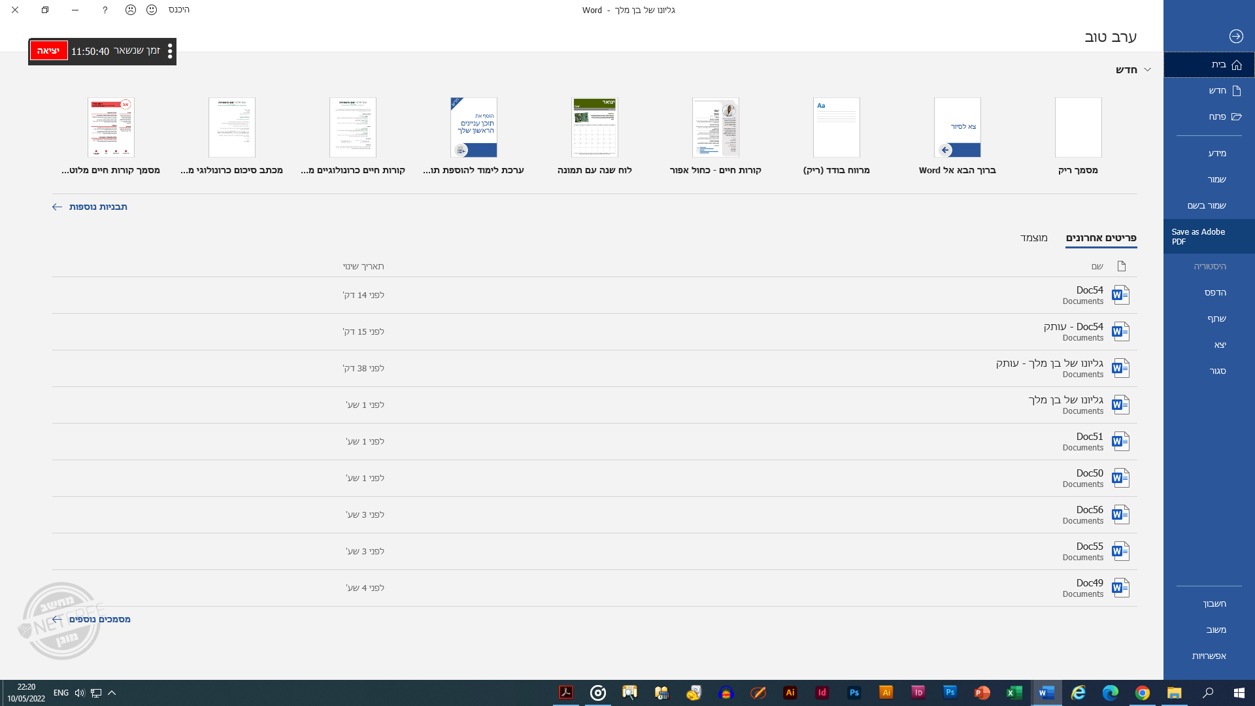Show hidden system tray icons
The image size is (1255, 706).
click(x=112, y=693)
